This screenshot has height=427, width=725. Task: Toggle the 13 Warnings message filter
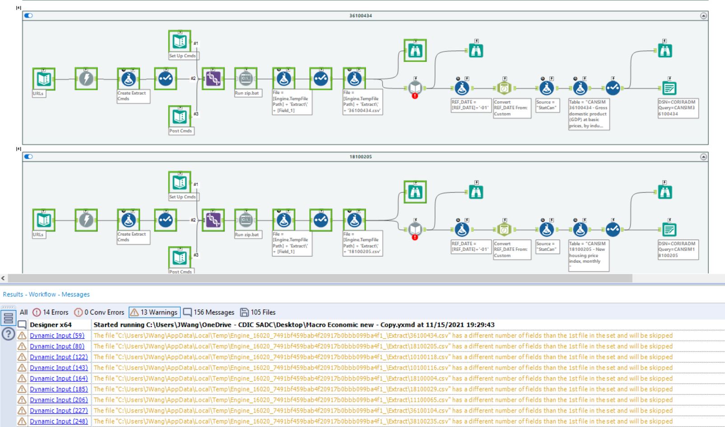[x=155, y=312]
